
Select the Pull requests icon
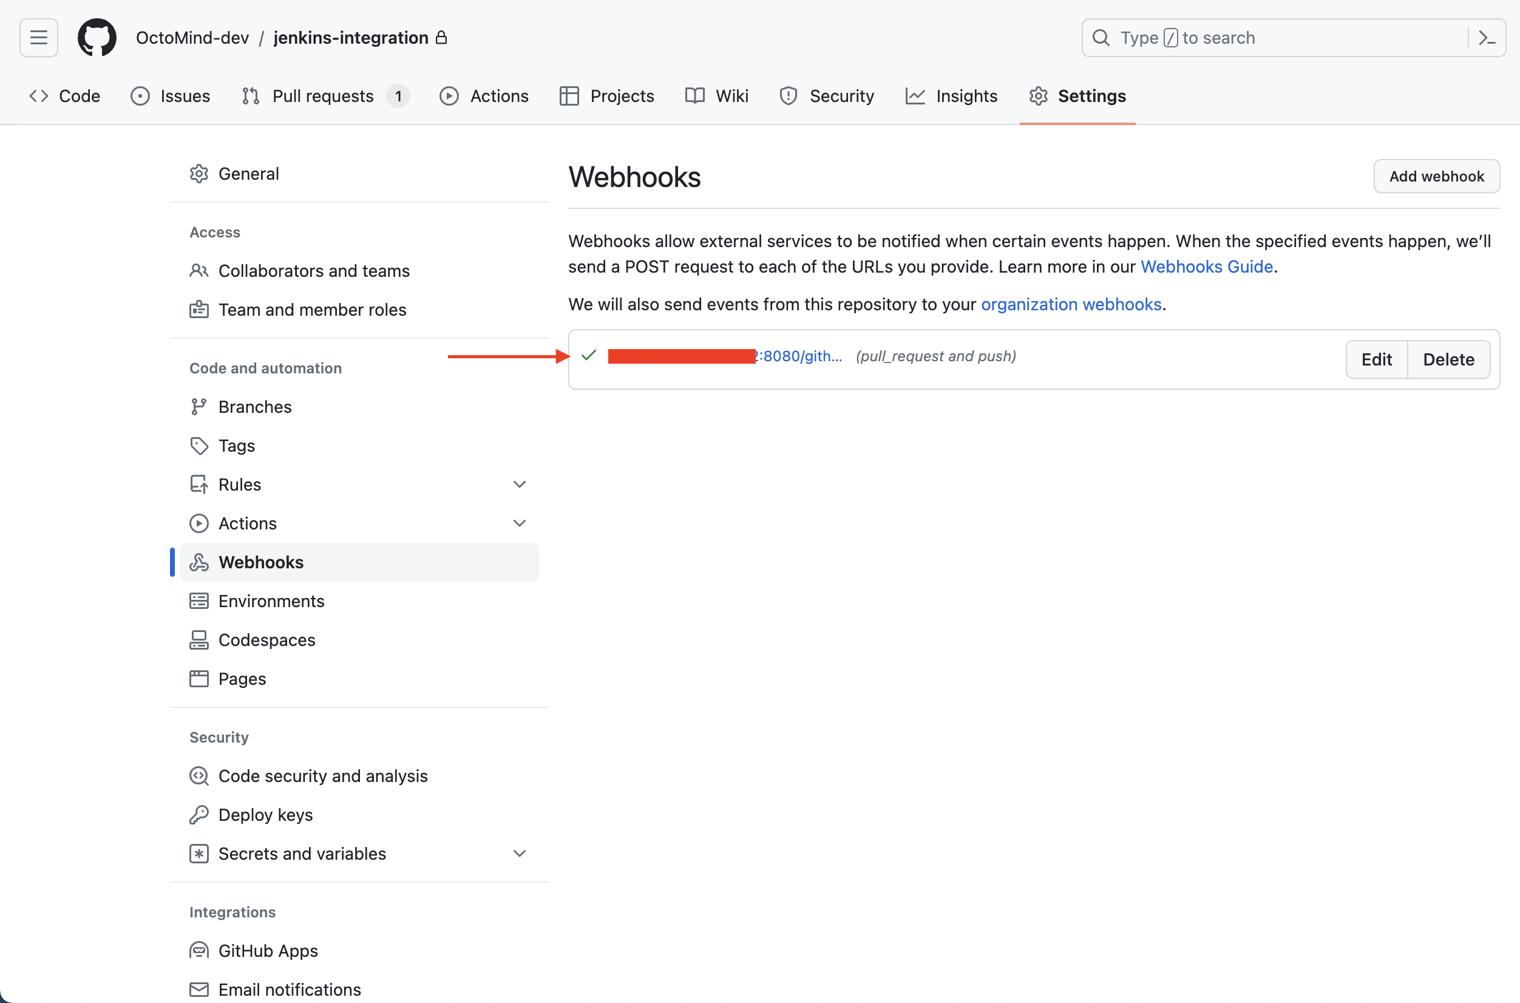tap(250, 95)
